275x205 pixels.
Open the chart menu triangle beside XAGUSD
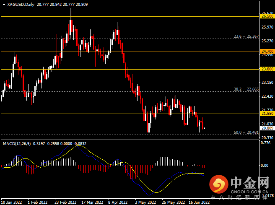[4, 5]
